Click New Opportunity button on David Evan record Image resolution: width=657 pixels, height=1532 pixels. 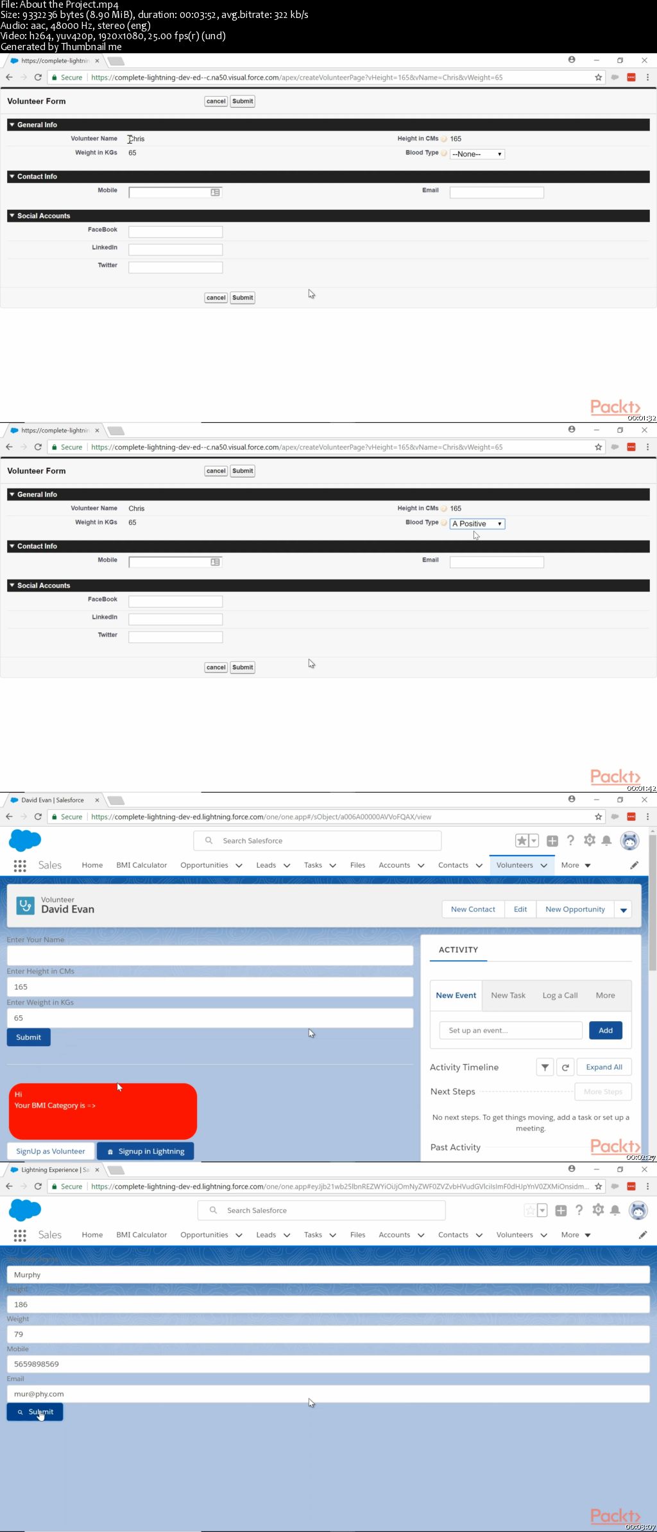[x=575, y=909]
